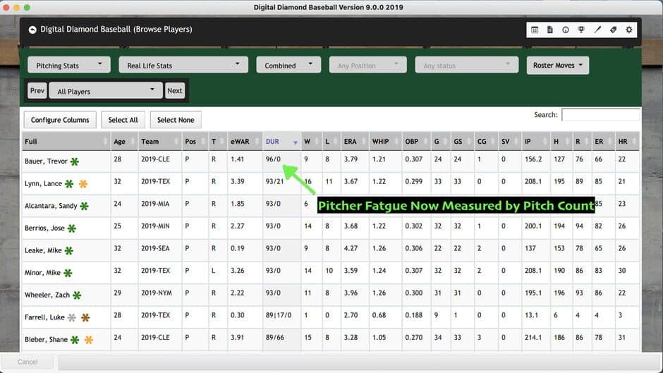Click Select None button

176,120
